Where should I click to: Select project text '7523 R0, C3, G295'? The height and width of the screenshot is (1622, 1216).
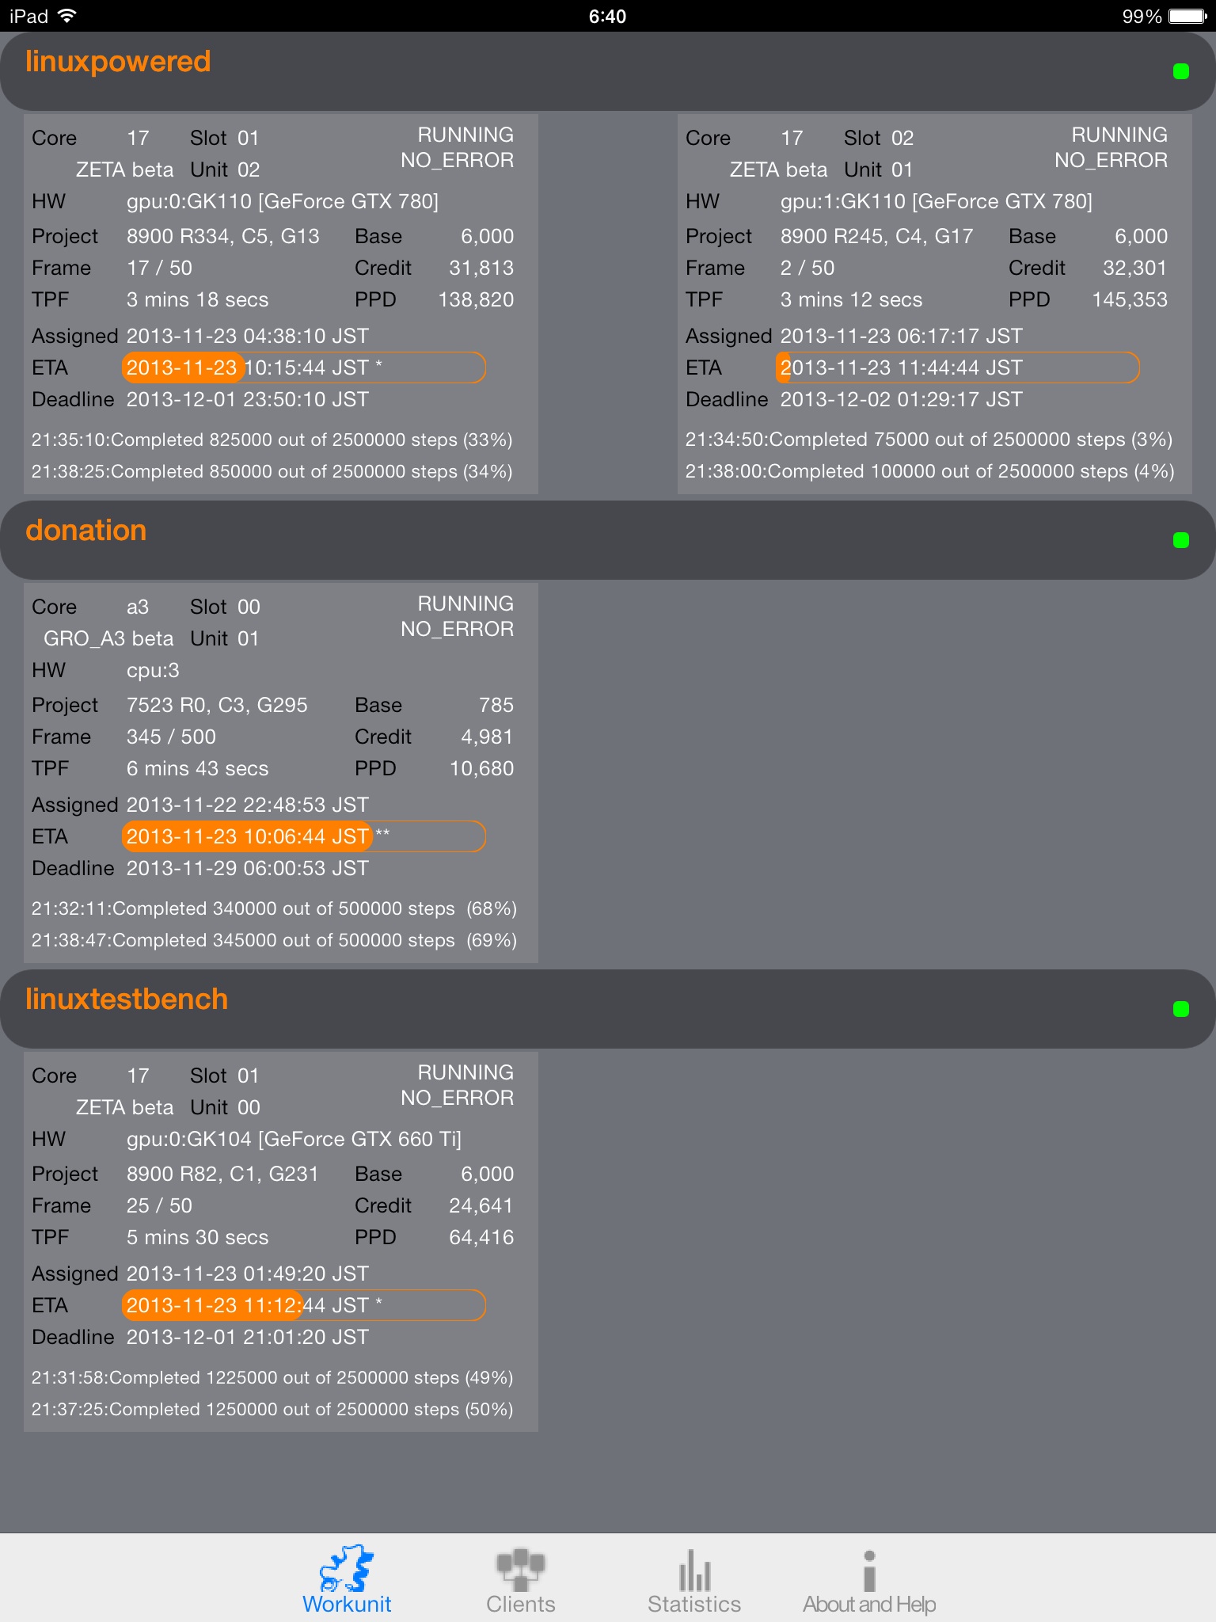217,705
